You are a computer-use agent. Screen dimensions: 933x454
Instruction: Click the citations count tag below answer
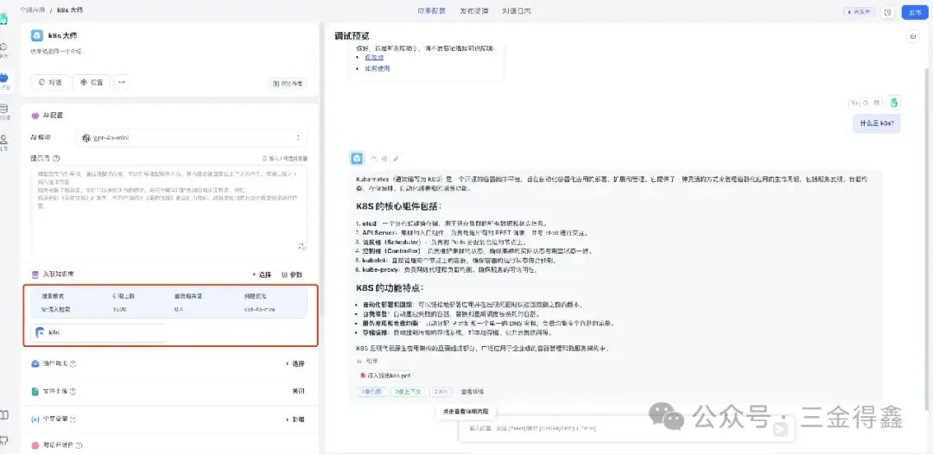(x=371, y=392)
